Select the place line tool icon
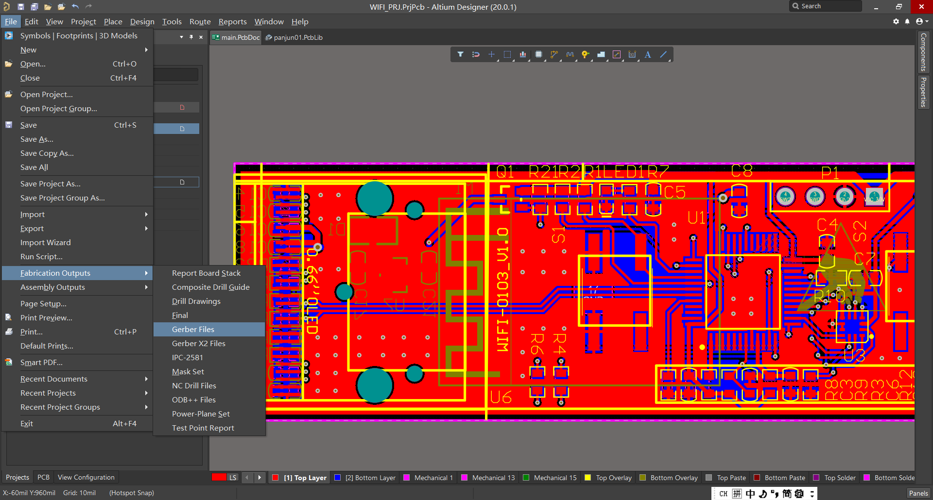 tap(663, 54)
